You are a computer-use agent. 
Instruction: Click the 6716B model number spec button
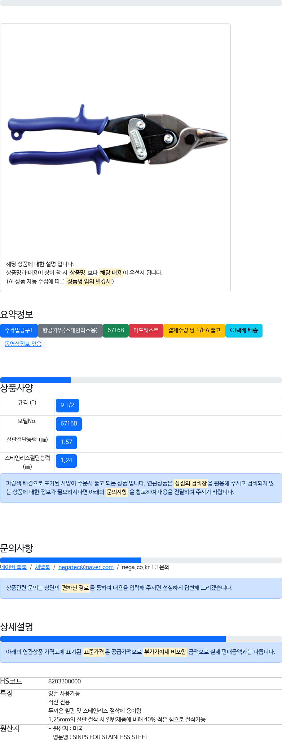[x=69, y=424]
